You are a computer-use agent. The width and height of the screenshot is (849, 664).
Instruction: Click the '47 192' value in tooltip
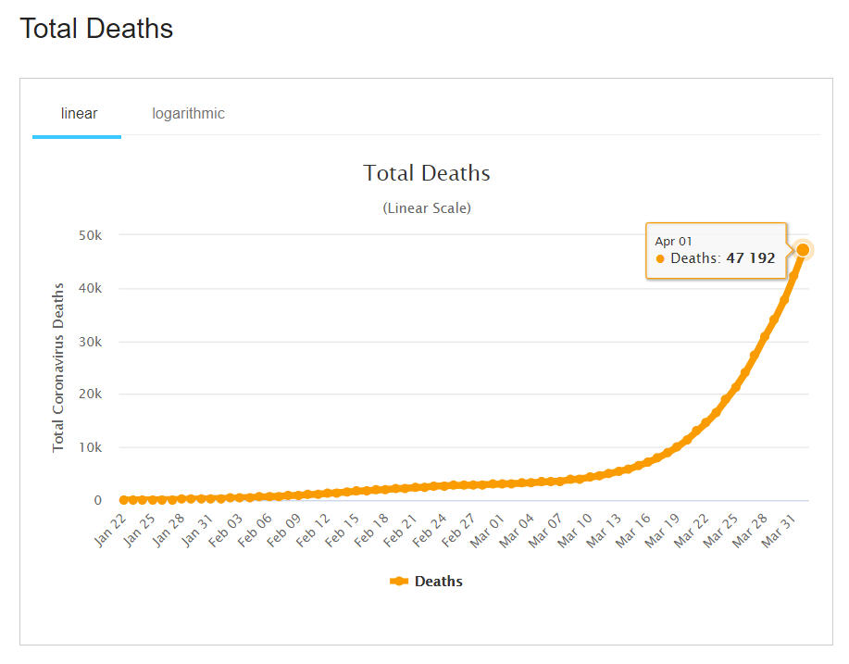point(750,258)
